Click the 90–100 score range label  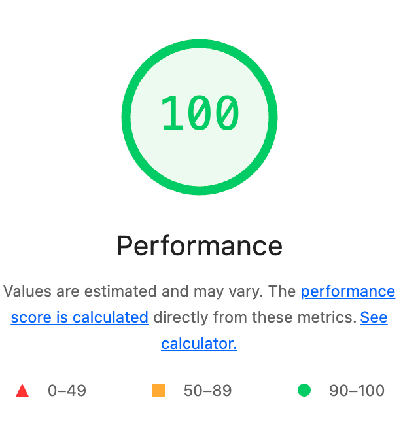357,391
